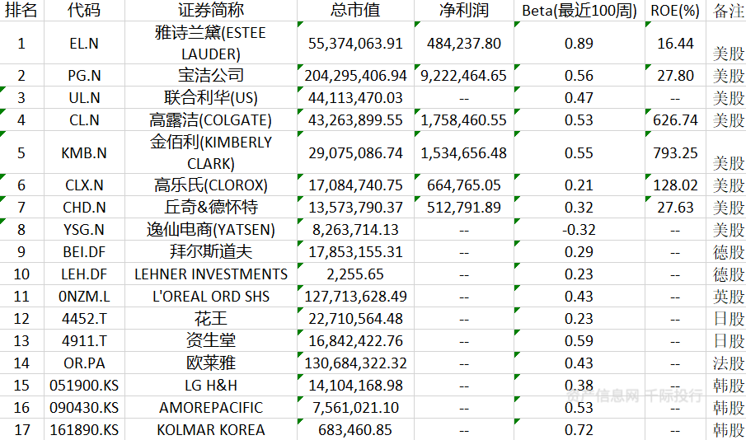Click the ROE value 793.25

[x=675, y=152]
